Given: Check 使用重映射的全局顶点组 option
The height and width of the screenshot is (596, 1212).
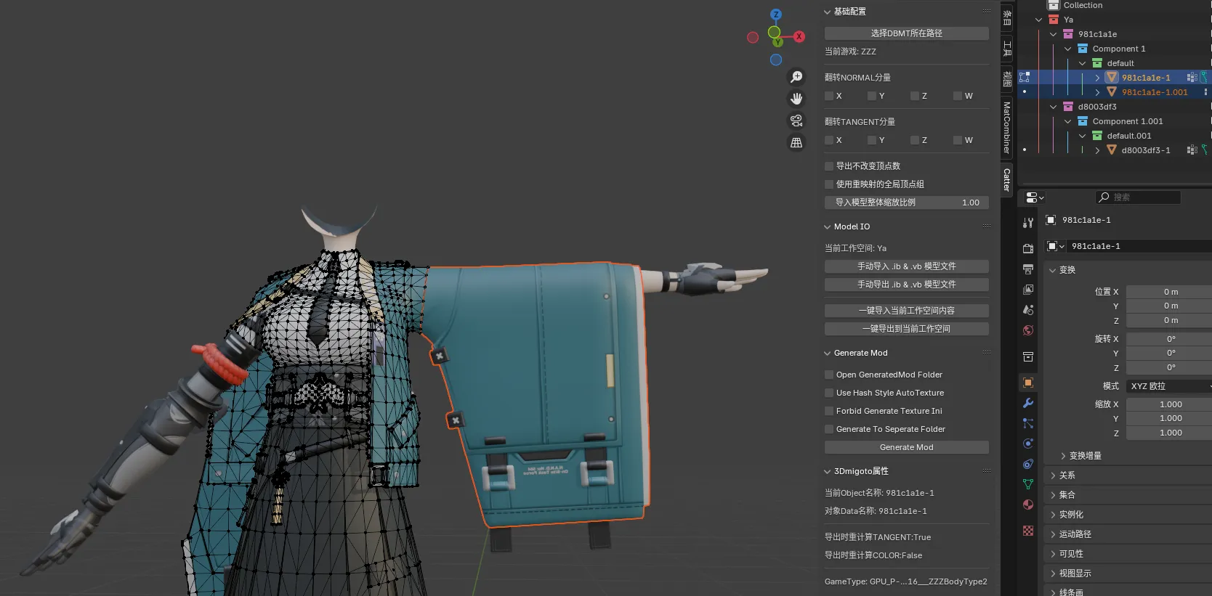Looking at the screenshot, I should click(829, 184).
